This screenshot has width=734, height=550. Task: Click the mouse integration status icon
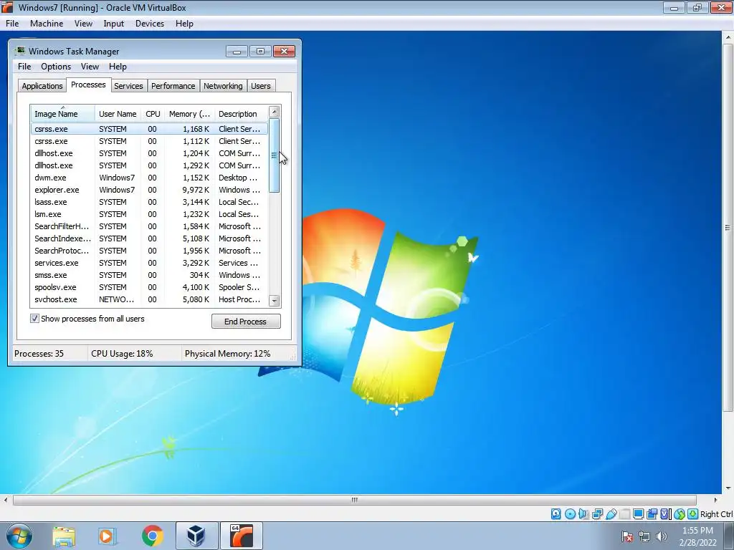(x=680, y=514)
